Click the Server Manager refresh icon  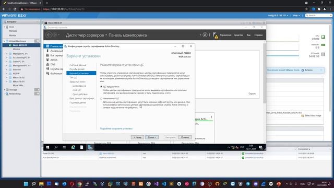[x=205, y=35]
